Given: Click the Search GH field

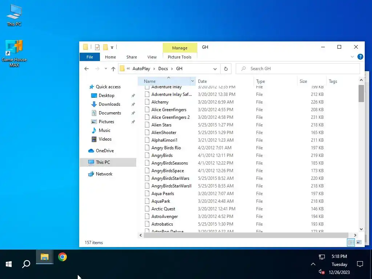Looking at the screenshot, I should coord(298,69).
